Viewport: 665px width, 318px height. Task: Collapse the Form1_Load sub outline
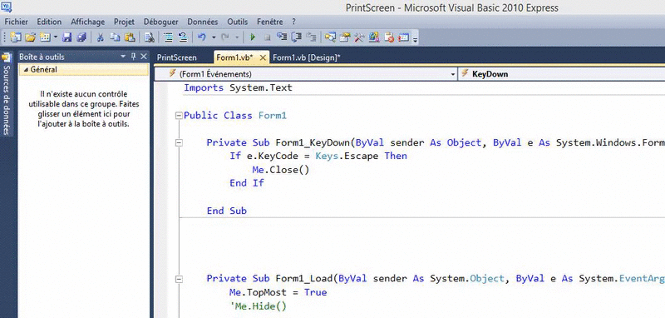coord(179,279)
